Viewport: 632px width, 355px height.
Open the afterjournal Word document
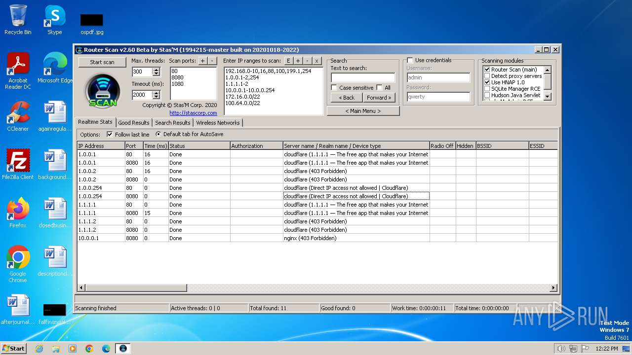click(18, 310)
